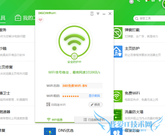The height and width of the screenshot is (135, 165).
Task: Click the QR code 扫码连WiFi icon
Action: (48, 104)
